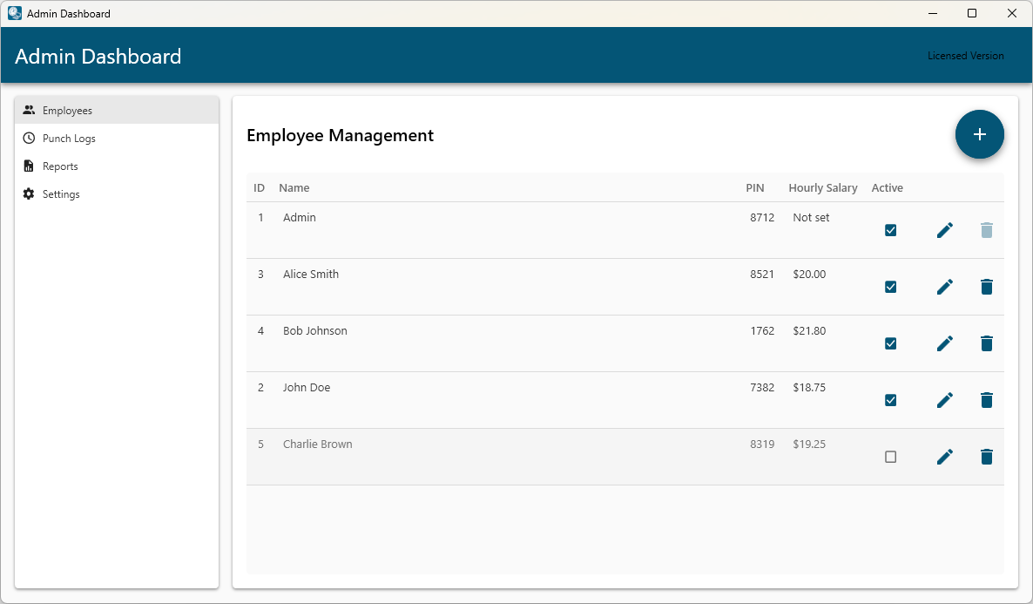
Task: Delete John Doe using the trash icon
Action: pos(986,400)
